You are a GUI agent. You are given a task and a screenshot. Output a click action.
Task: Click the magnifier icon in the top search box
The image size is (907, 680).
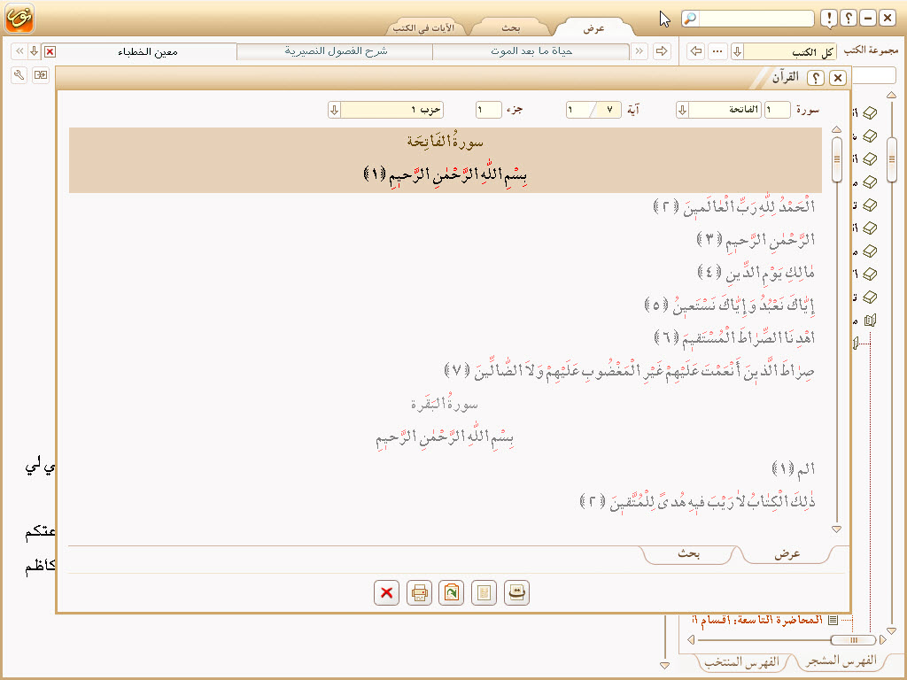point(690,19)
